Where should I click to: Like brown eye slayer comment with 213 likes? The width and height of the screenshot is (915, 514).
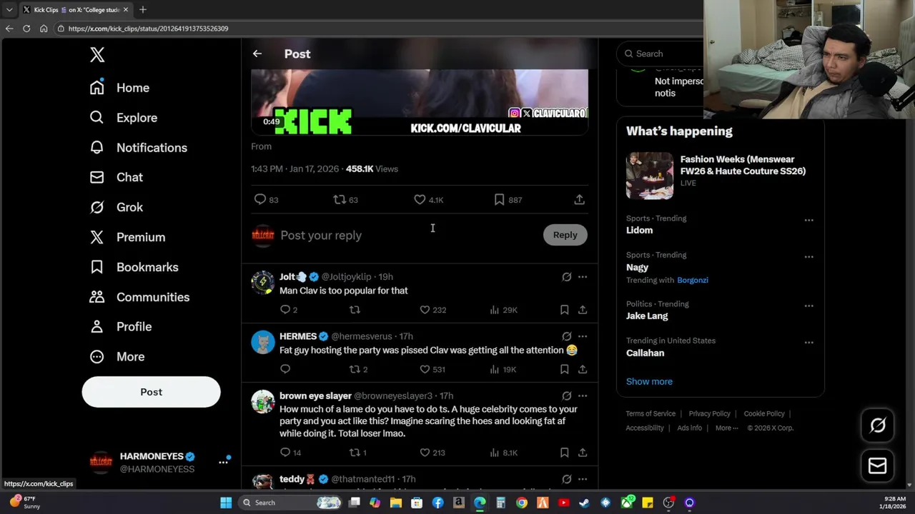(x=432, y=453)
